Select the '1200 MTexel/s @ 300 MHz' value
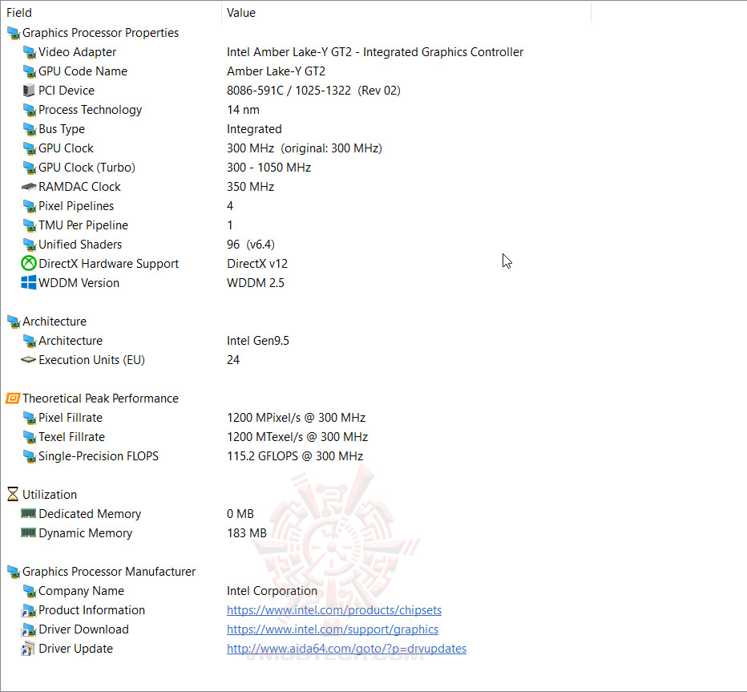Screen dimensions: 747x692 point(297,437)
